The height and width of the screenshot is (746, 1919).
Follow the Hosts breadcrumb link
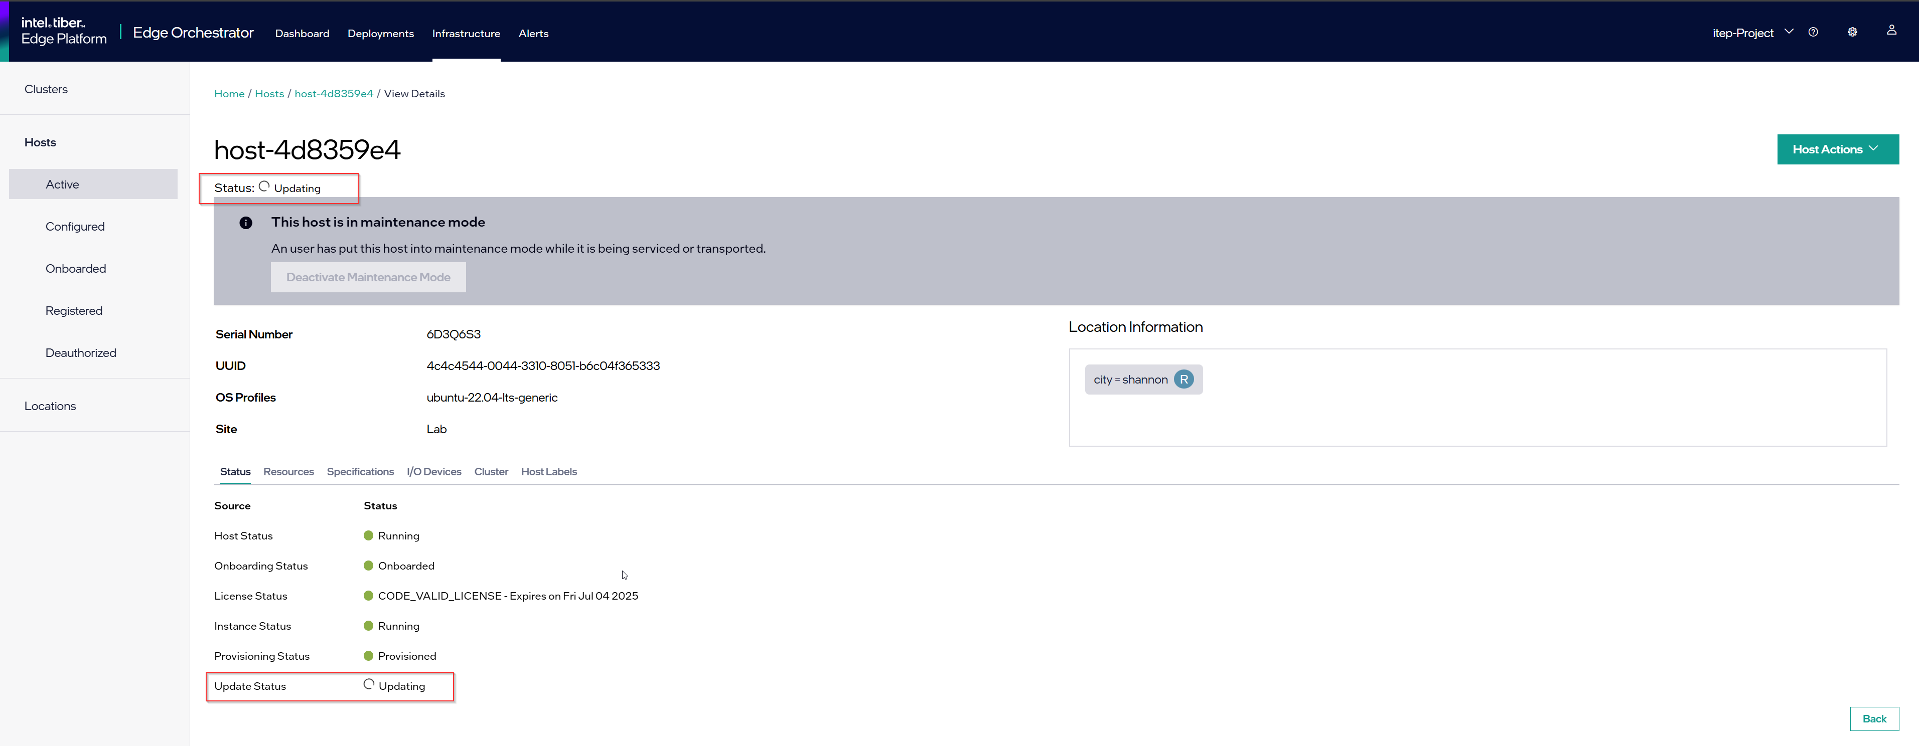pos(269,94)
